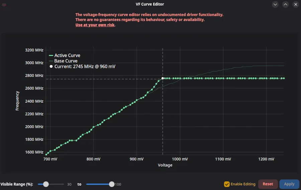Select the last curve point on far right

pyautogui.click(x=284, y=78)
